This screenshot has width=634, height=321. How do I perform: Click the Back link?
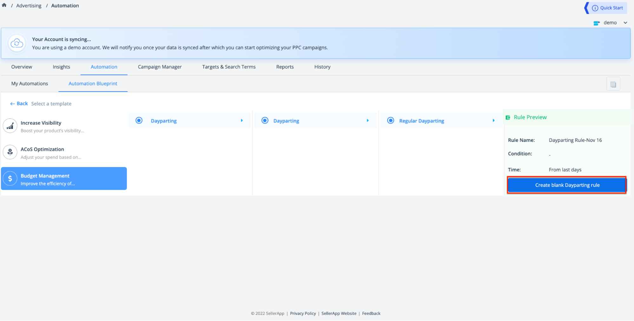pos(22,104)
